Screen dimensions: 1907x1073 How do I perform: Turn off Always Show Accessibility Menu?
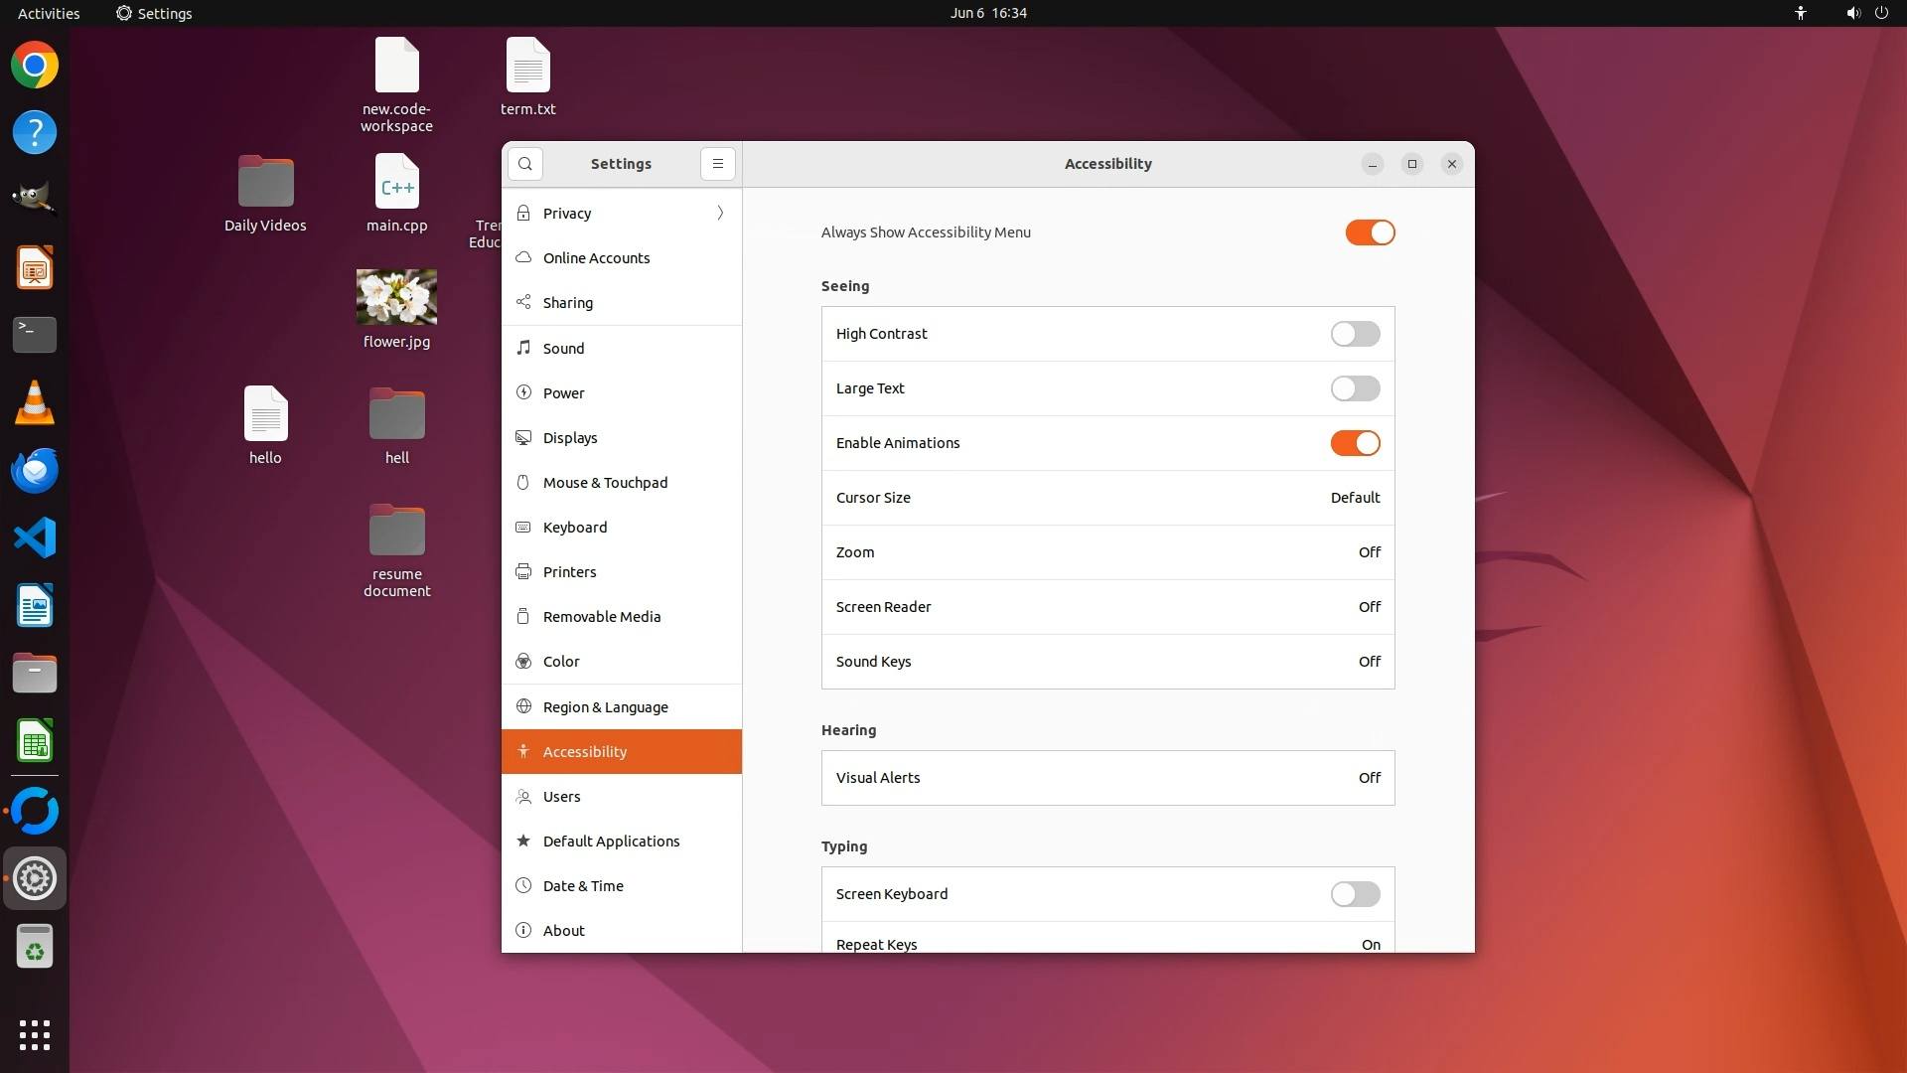click(1370, 232)
